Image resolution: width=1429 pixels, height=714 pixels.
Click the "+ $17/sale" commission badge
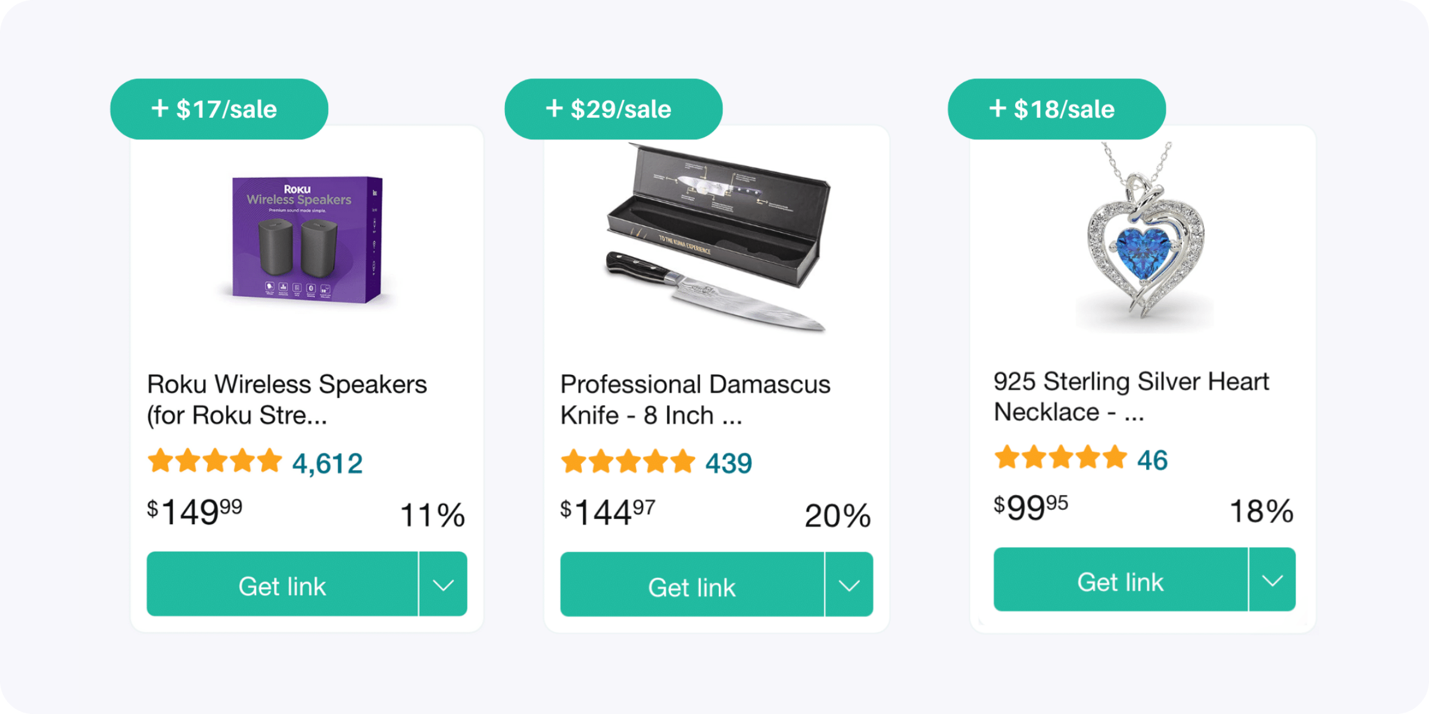click(218, 108)
